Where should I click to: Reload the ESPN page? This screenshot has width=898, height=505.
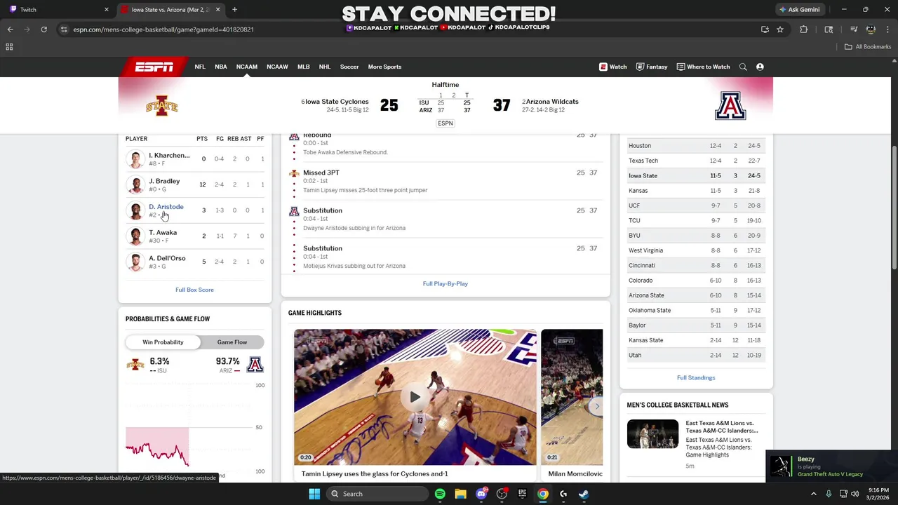tap(43, 29)
